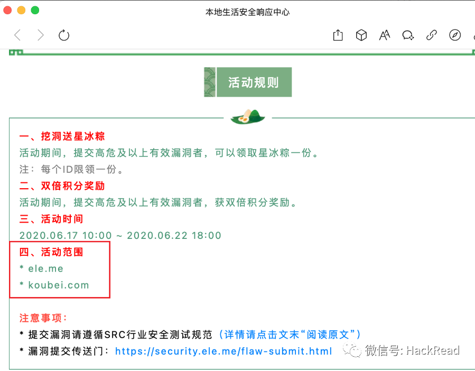Viewport: 475px width, 371px height.
Task: Click the text 提交漏洞请遵循SRC行业安全测试规范
Action: tap(120, 335)
